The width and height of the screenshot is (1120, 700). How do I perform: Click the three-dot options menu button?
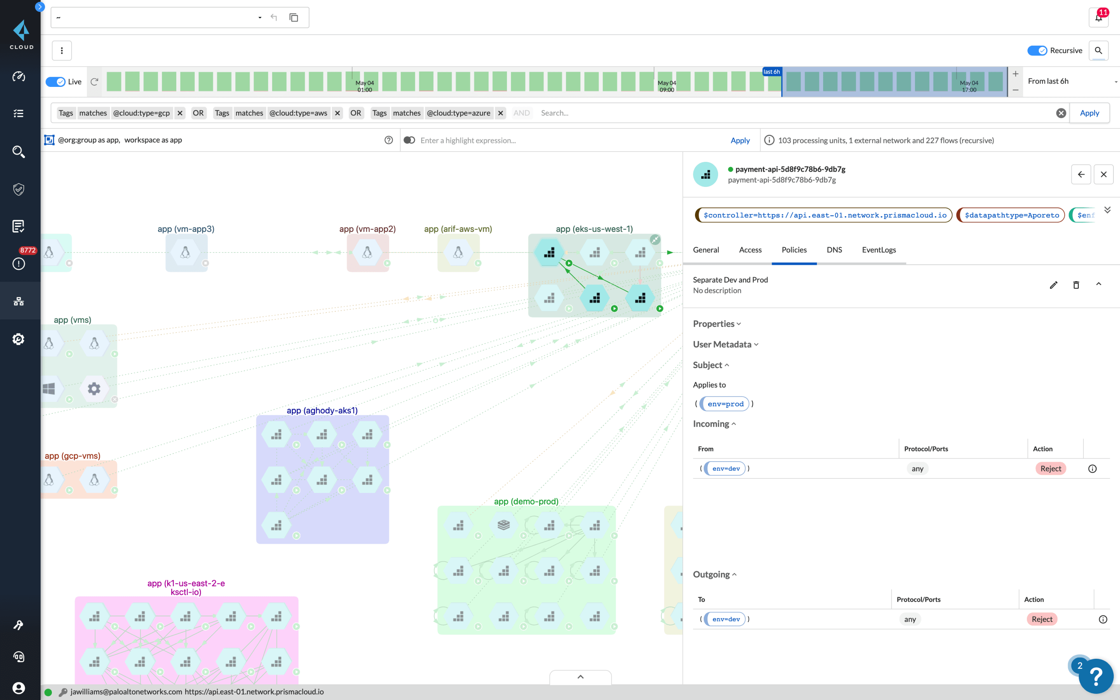[x=61, y=51]
